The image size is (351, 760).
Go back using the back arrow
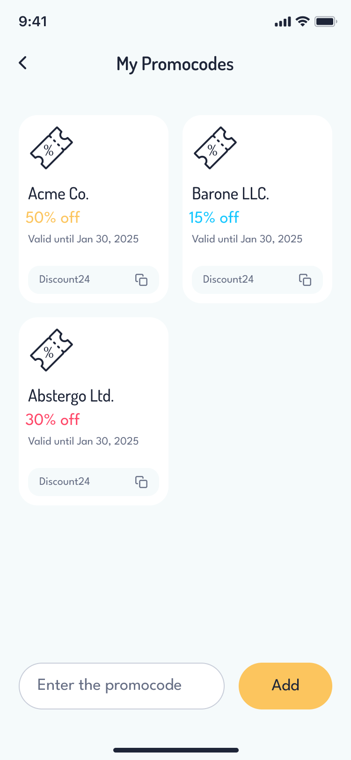(23, 63)
